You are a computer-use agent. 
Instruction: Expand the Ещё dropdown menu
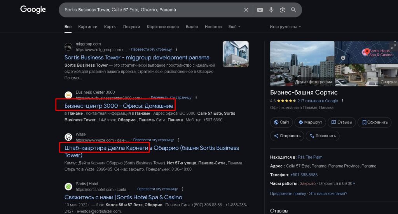234,27
